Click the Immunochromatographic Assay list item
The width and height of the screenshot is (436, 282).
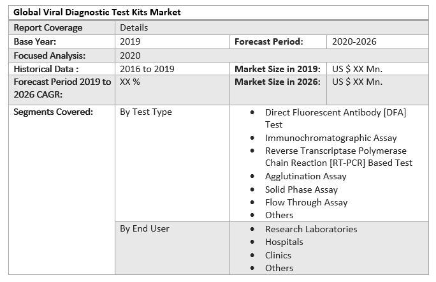(x=331, y=138)
